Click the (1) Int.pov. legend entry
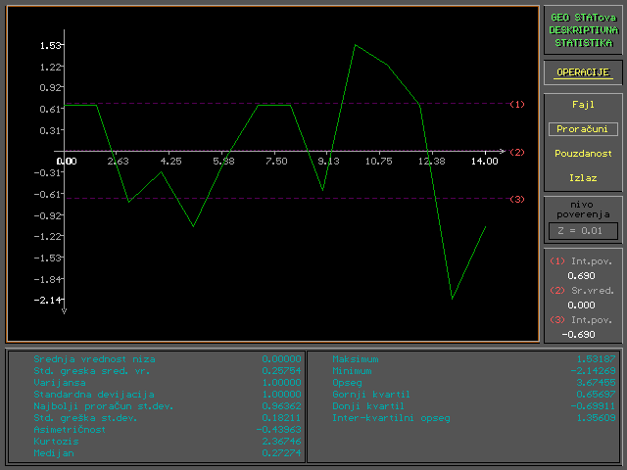The height and width of the screenshot is (470, 627). (582, 262)
